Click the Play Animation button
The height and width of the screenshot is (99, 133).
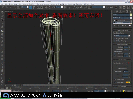[114, 91]
